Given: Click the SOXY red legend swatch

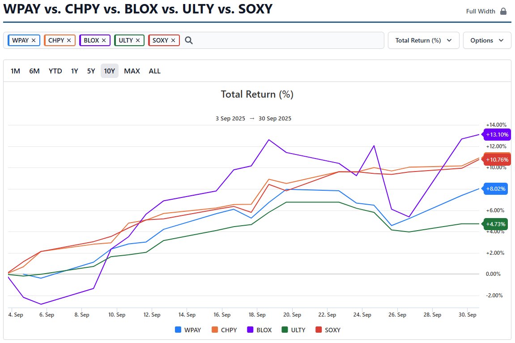Looking at the screenshot, I should [x=319, y=330].
